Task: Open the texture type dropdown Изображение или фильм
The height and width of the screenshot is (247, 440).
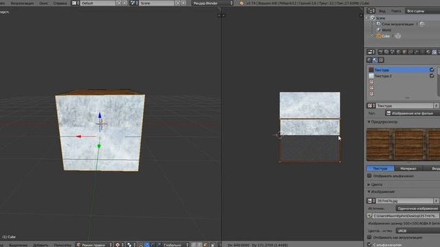Action: pos(412,113)
